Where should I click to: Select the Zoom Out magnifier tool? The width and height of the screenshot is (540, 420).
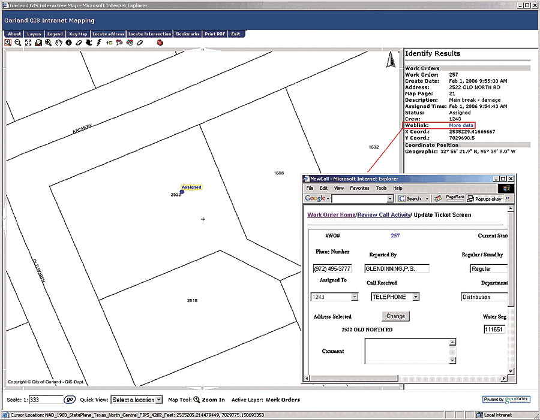pos(18,43)
